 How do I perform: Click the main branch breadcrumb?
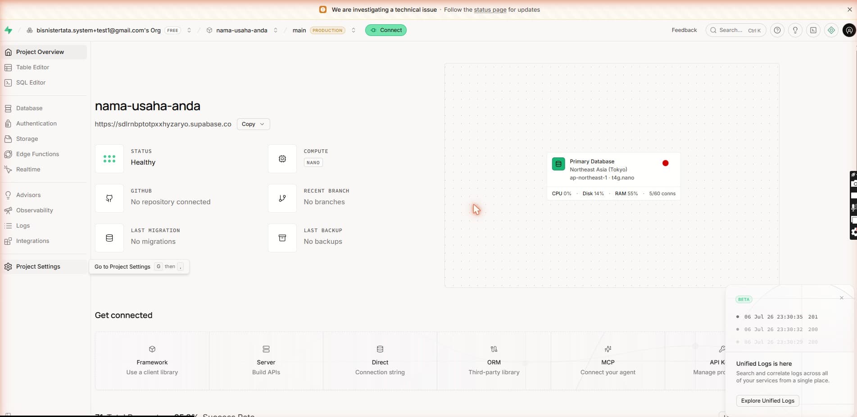tap(299, 30)
